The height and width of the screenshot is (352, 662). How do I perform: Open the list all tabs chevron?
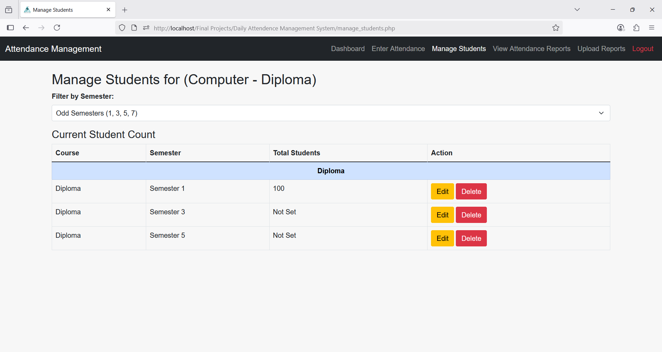(577, 10)
